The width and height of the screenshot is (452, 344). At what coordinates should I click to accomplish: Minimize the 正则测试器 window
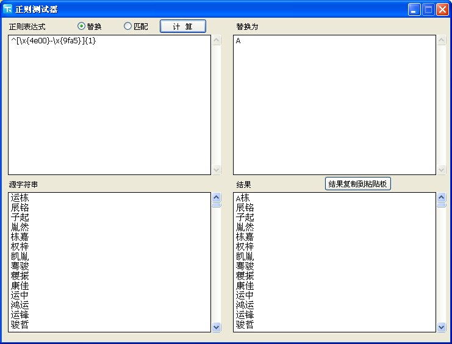pos(414,10)
